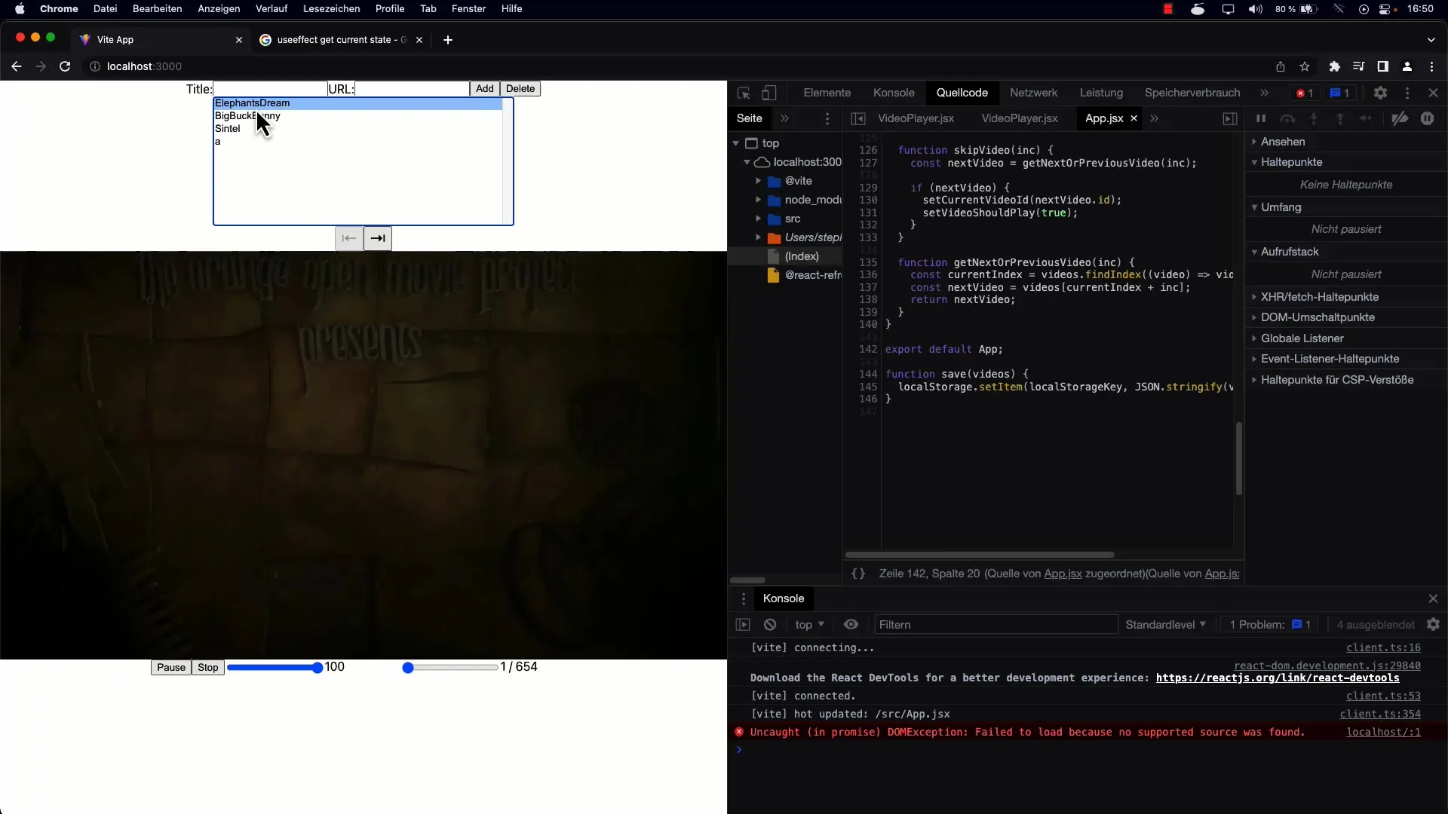Adjust the volume slider at 100

275,668
